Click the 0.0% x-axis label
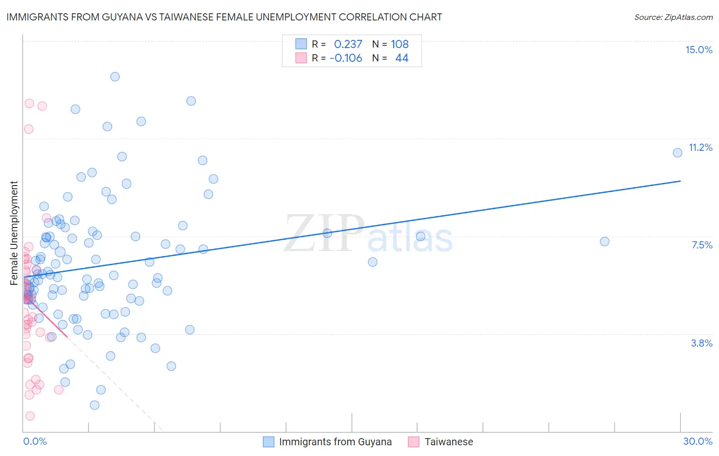This screenshot has height=456, width=719. coord(35,441)
